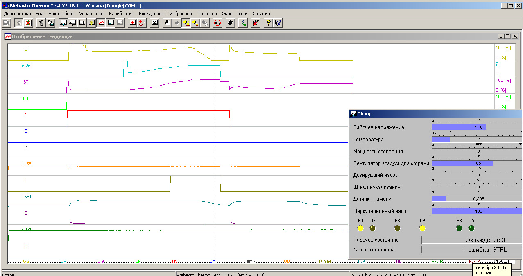Open the Диагностика menu
This screenshot has width=523, height=276.
(x=18, y=14)
